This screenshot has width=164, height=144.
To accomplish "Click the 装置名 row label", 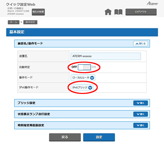I will pyautogui.click(x=23, y=56).
